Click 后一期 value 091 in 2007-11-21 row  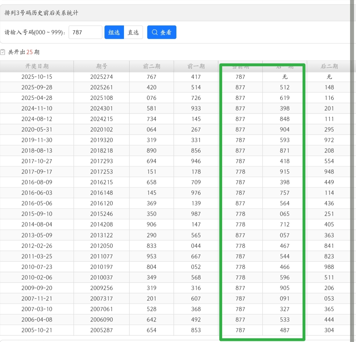285,299
